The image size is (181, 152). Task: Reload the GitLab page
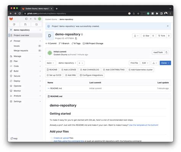click(19, 13)
